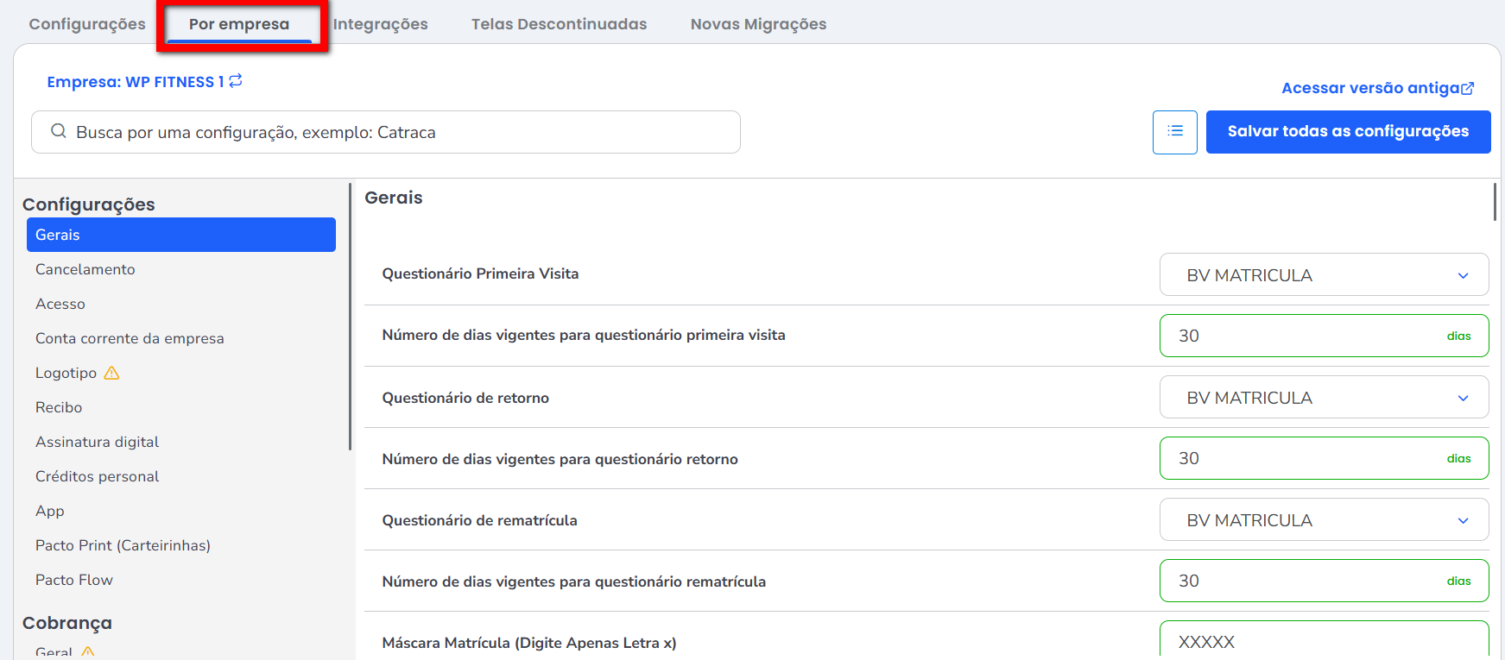The image size is (1505, 660).
Task: Expand the Questionário Primeira Visita dropdown
Action: pos(1324,275)
